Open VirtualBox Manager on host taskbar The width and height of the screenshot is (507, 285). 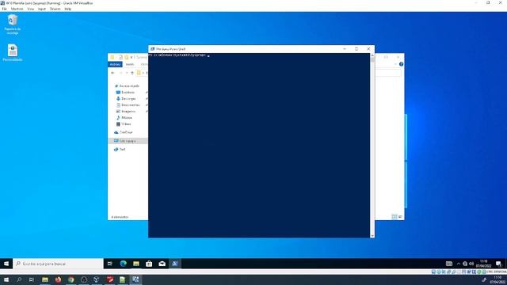pyautogui.click(x=97, y=279)
